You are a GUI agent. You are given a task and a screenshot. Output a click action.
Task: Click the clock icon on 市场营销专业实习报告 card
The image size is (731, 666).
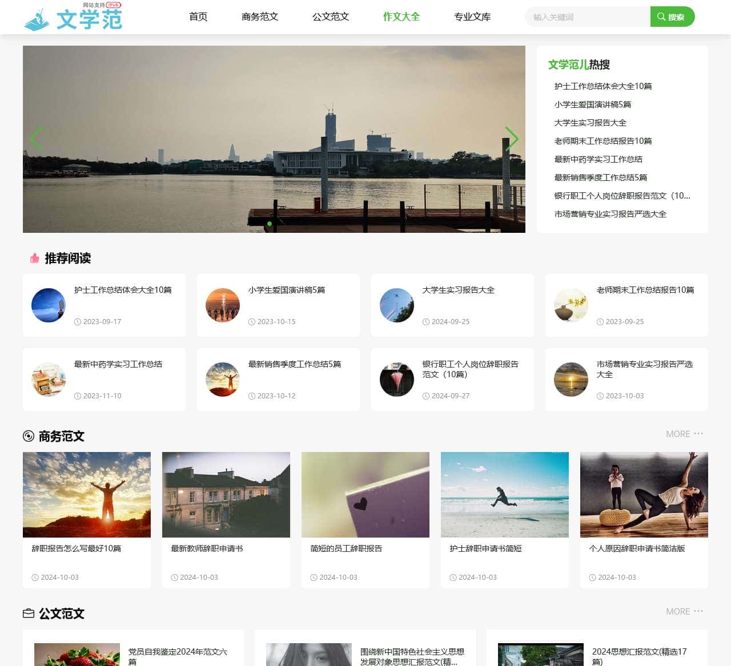(599, 395)
